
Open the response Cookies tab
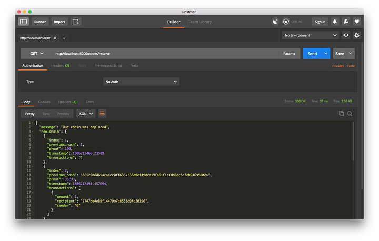[x=44, y=102]
